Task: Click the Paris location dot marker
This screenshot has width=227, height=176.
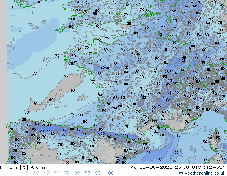Action: pyautogui.click(x=135, y=50)
